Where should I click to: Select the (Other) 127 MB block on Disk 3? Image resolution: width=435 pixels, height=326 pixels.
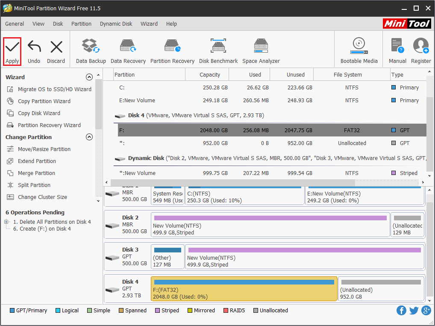(x=168, y=257)
